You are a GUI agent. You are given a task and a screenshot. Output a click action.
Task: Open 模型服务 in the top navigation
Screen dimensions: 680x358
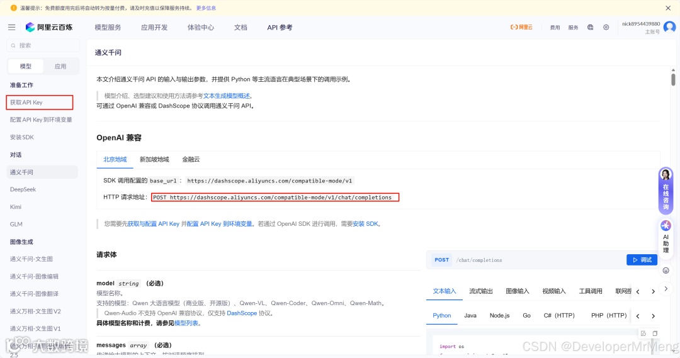point(108,27)
